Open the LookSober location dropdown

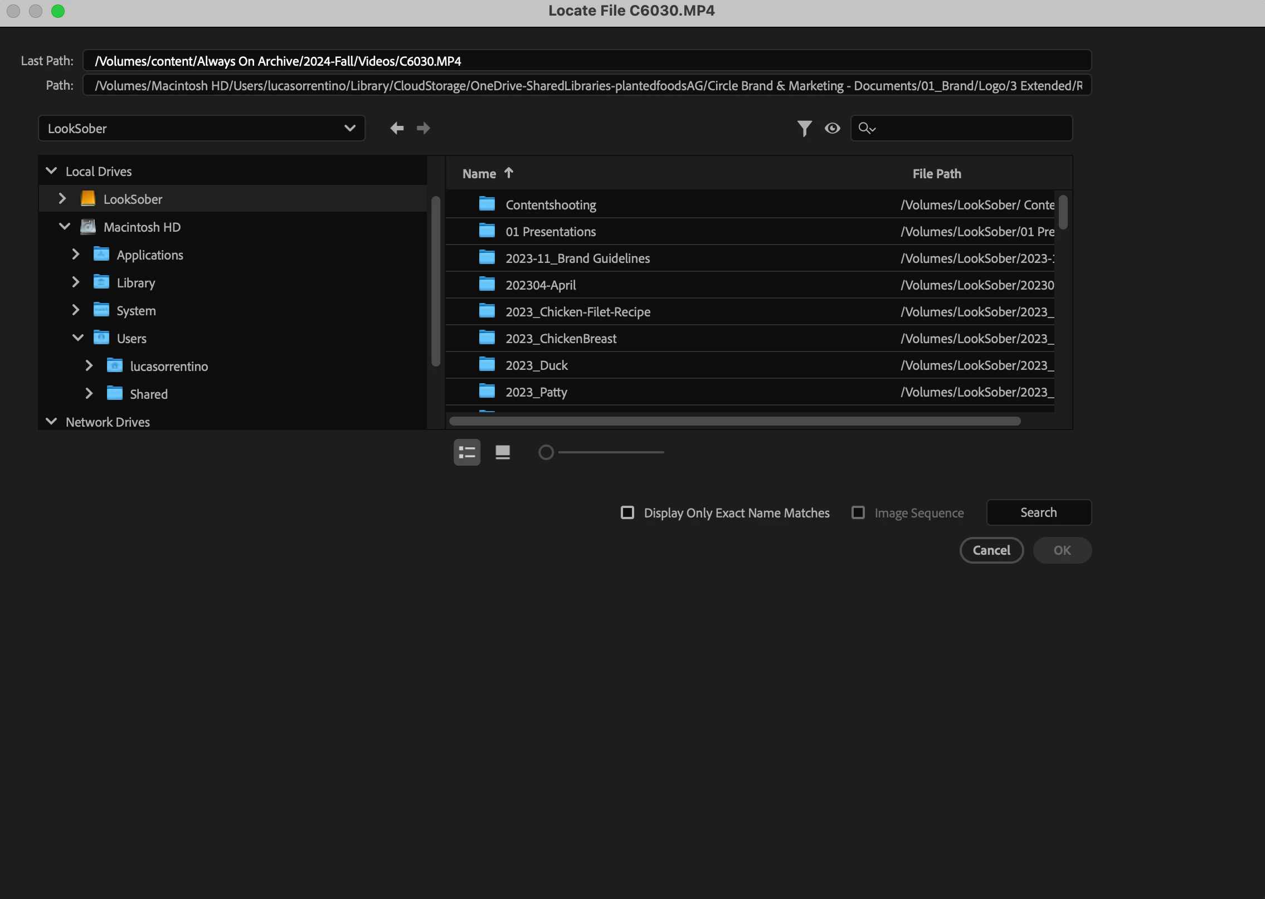(x=201, y=129)
